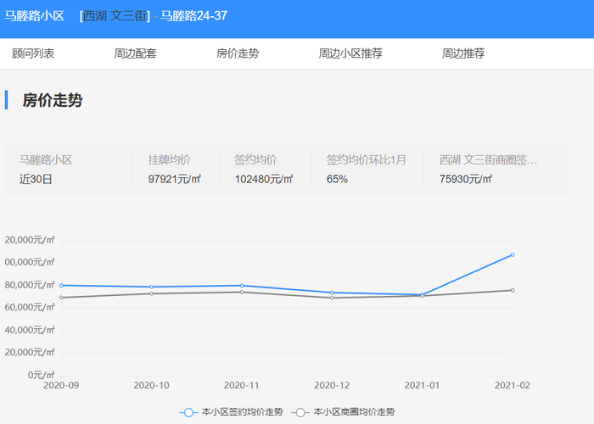
Task: Click the 挂牌均价 97921元/㎡ stat
Action: [x=174, y=169]
